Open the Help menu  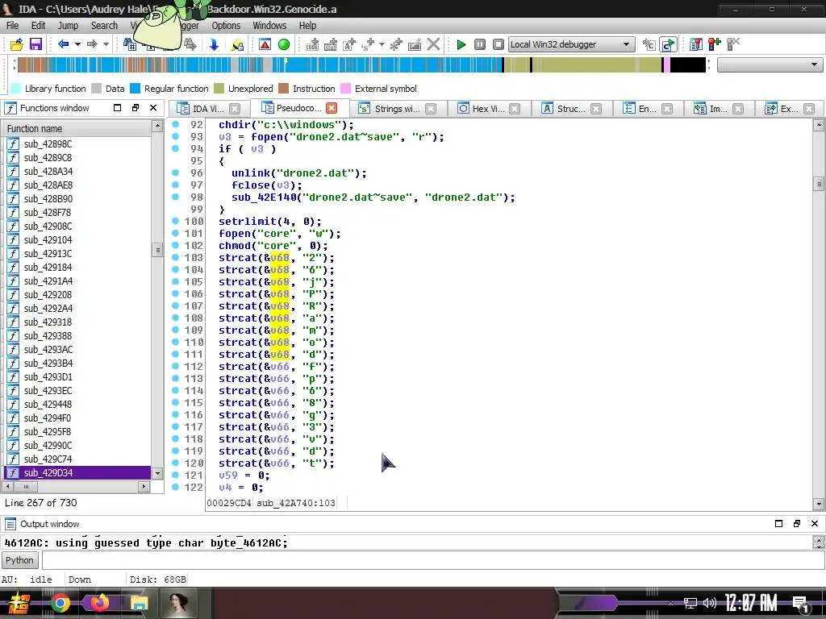307,25
